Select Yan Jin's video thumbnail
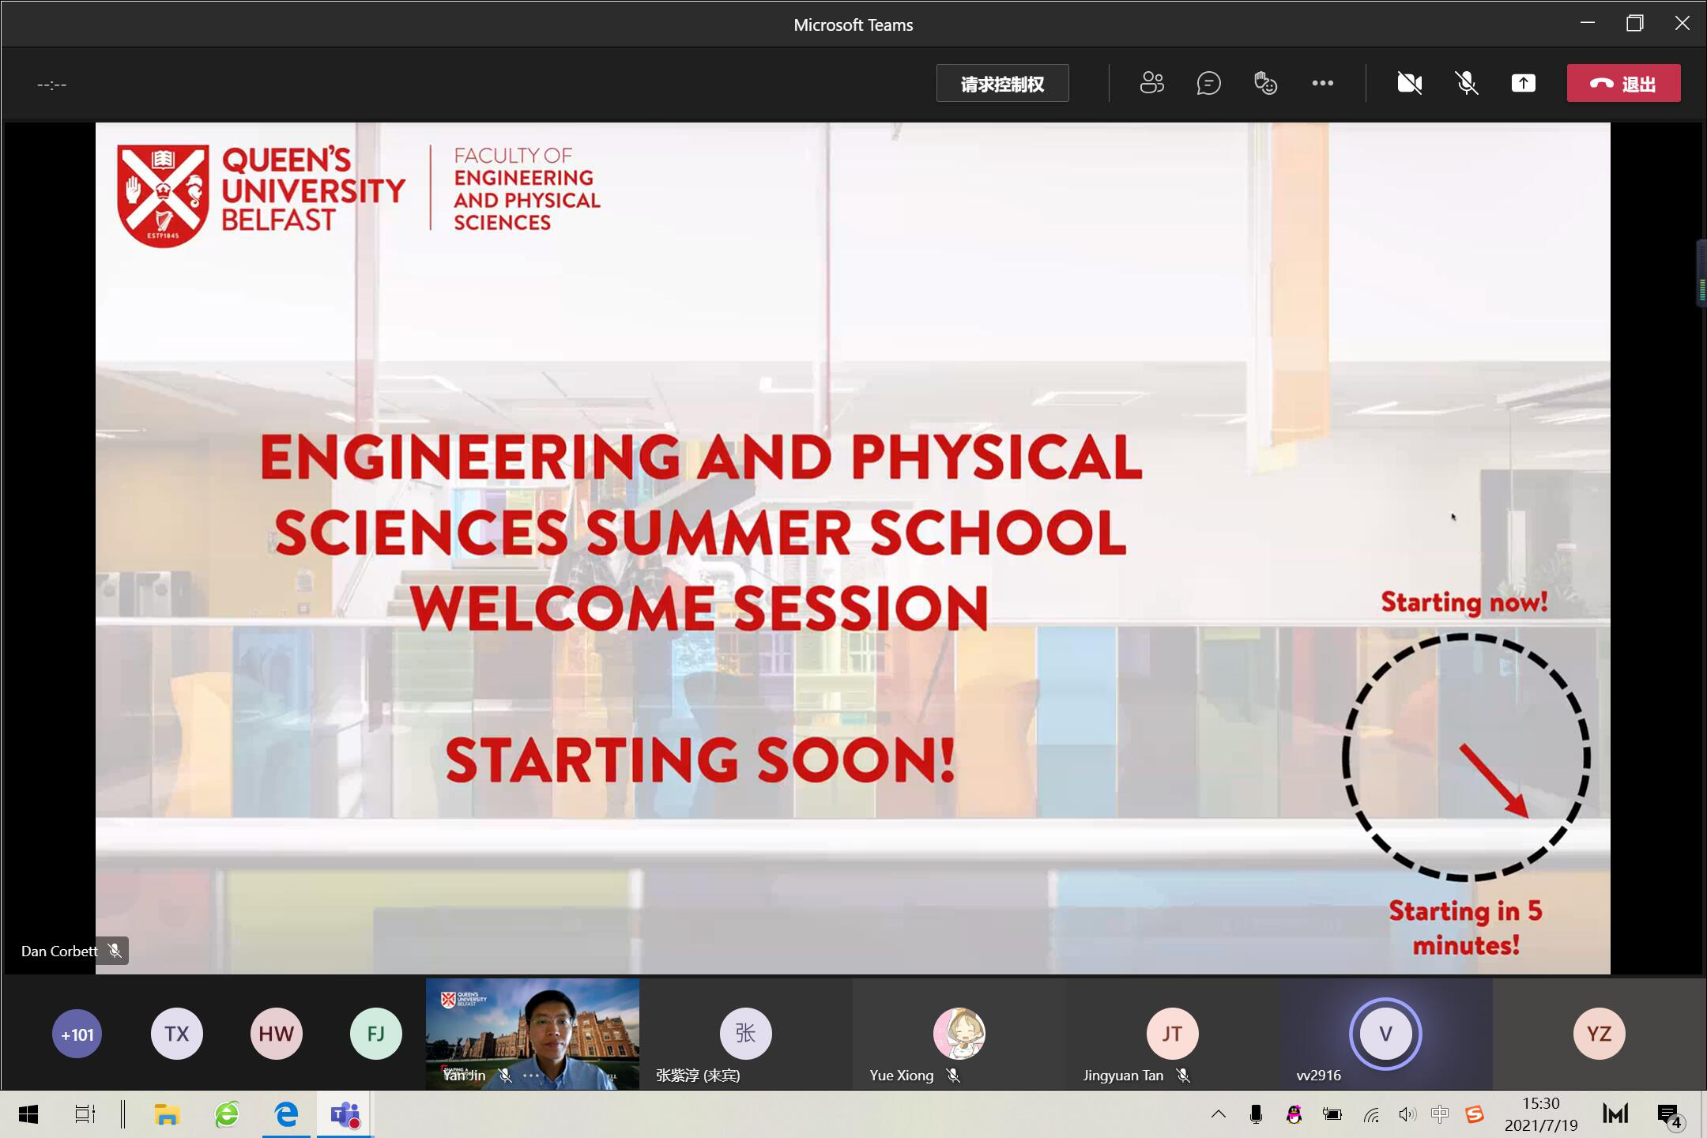This screenshot has height=1138, width=1707. pyautogui.click(x=532, y=1027)
